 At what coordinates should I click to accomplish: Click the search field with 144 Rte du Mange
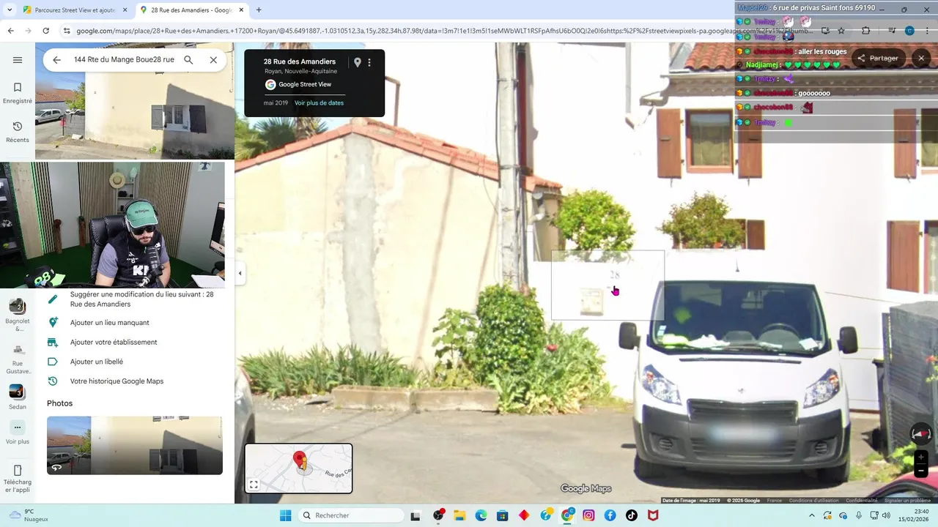pos(124,60)
